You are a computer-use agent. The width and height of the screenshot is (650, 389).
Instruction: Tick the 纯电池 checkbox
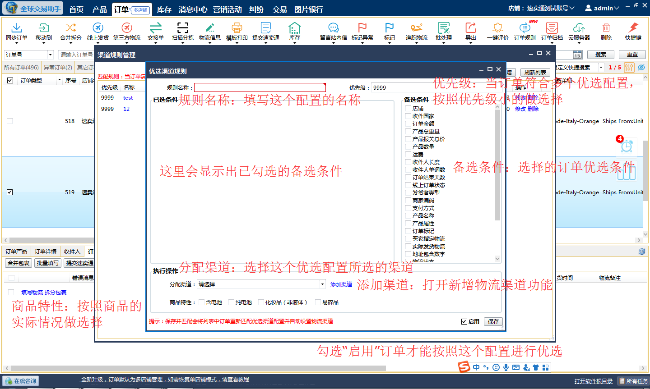coord(232,302)
